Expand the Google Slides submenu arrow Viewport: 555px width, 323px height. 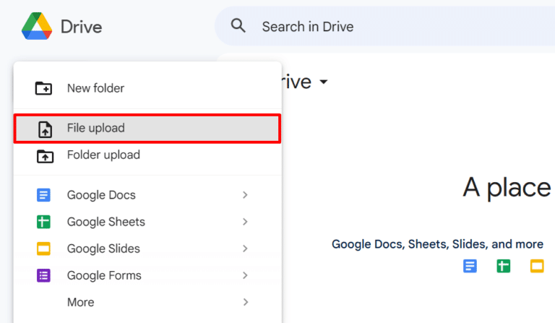pyautogui.click(x=245, y=249)
